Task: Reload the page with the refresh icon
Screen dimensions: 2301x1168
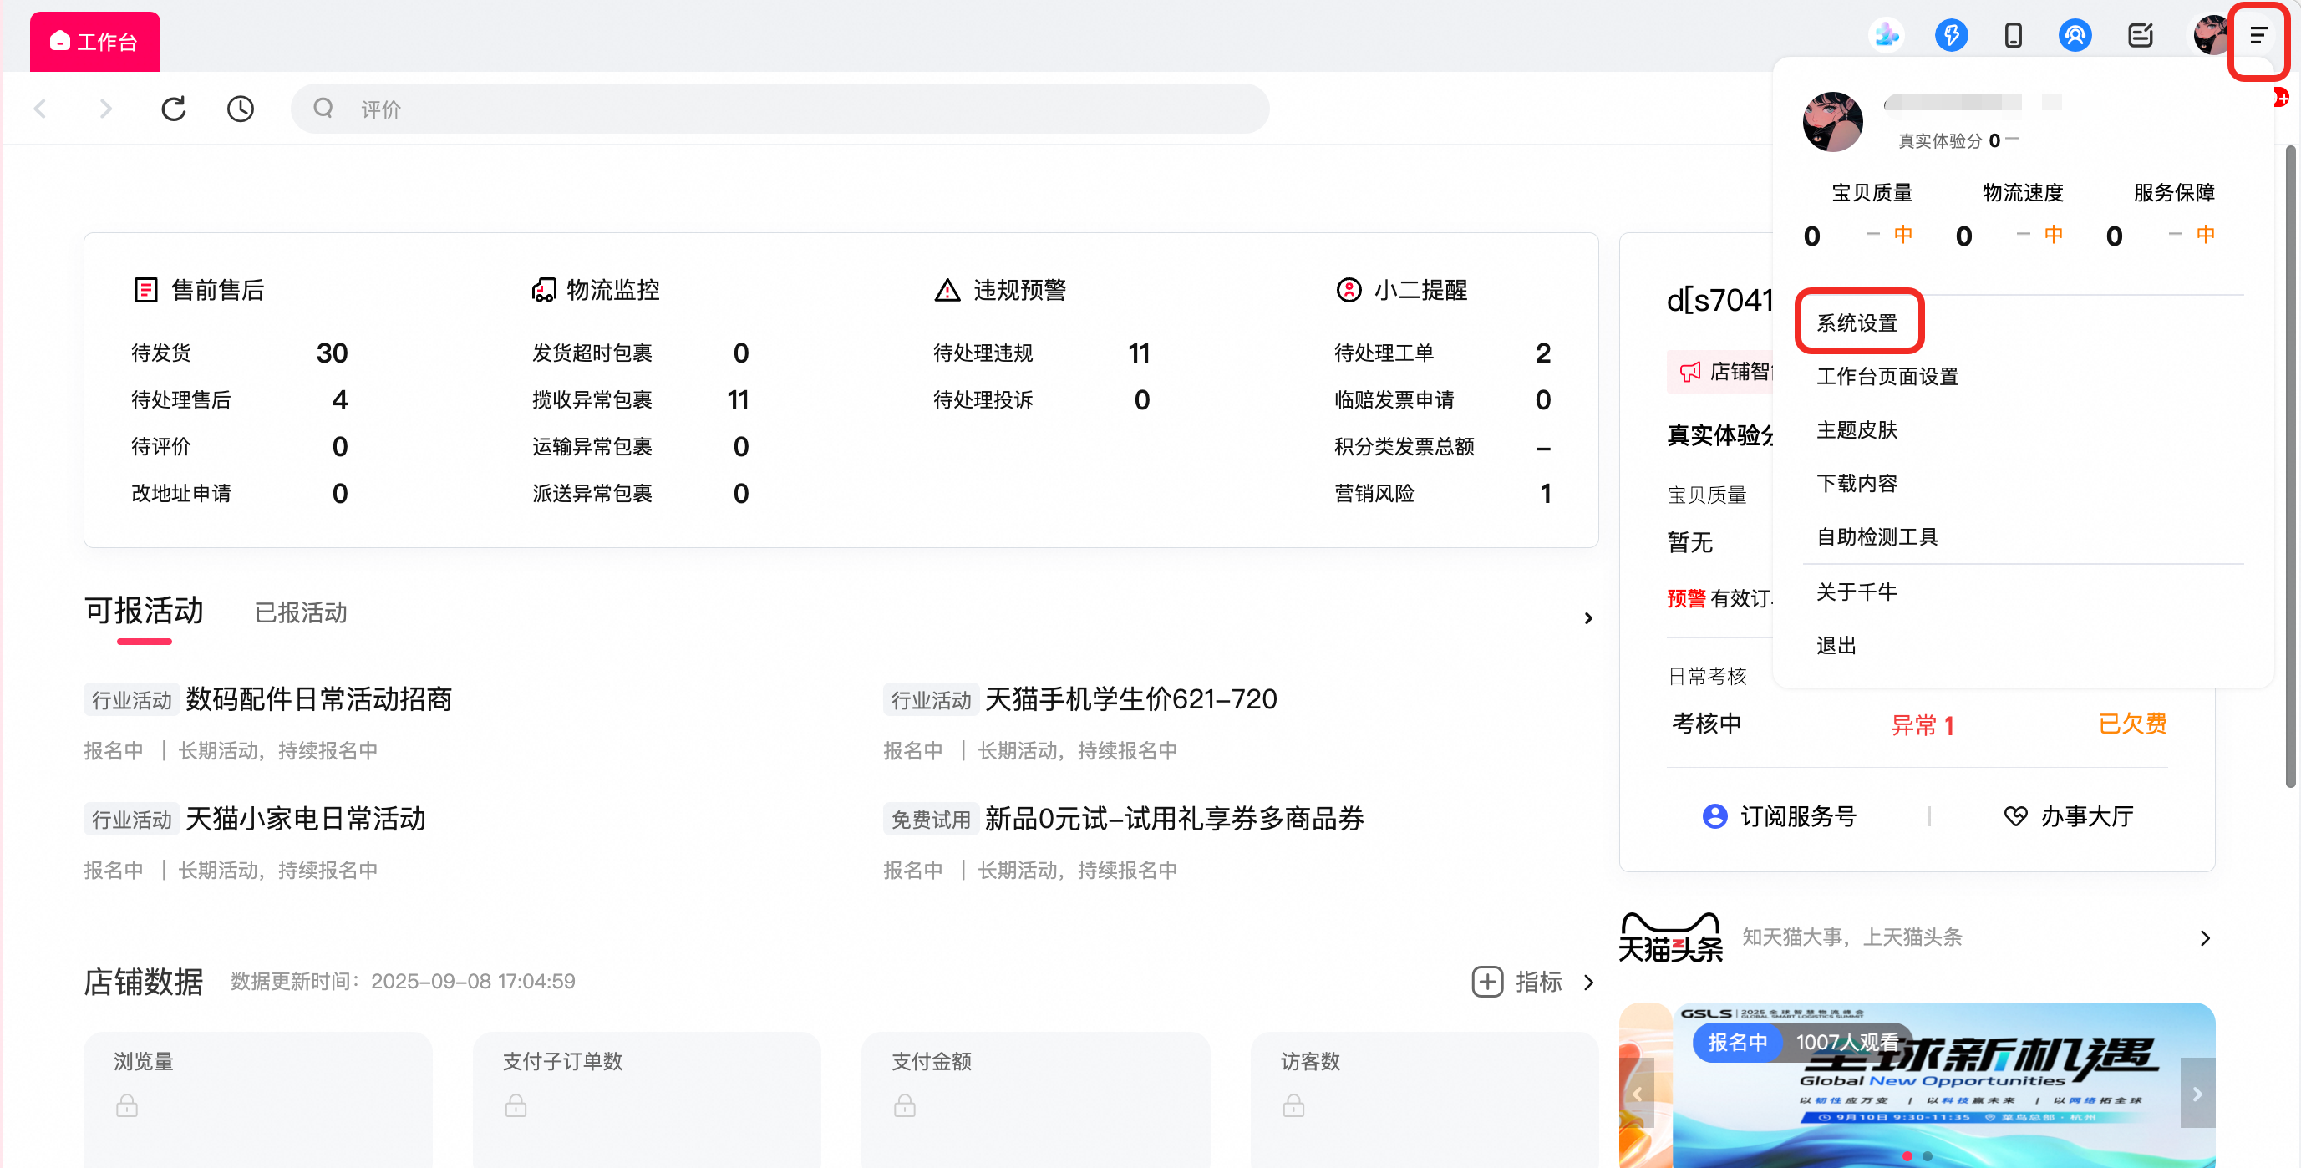Action: pyautogui.click(x=173, y=109)
